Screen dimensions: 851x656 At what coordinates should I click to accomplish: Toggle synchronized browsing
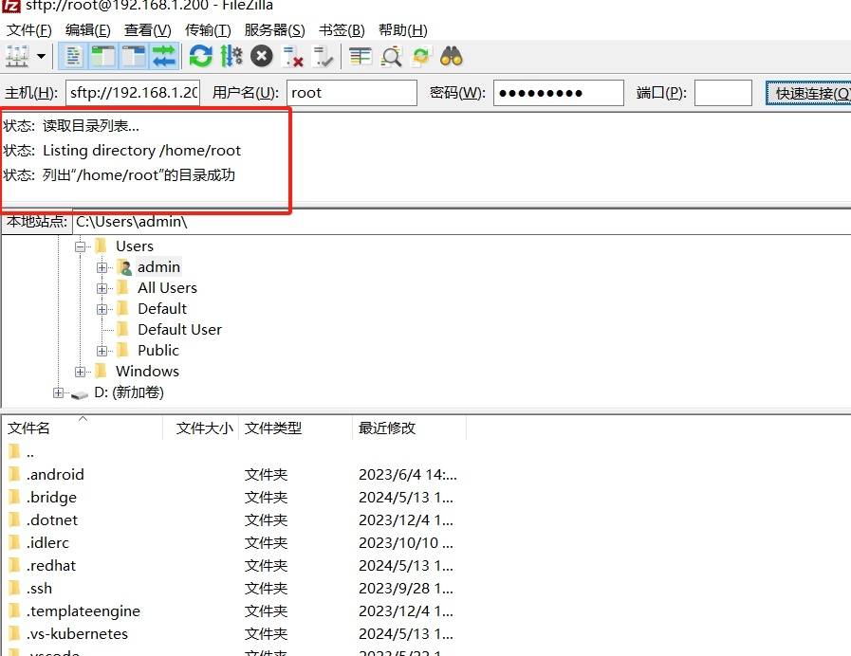click(x=421, y=57)
